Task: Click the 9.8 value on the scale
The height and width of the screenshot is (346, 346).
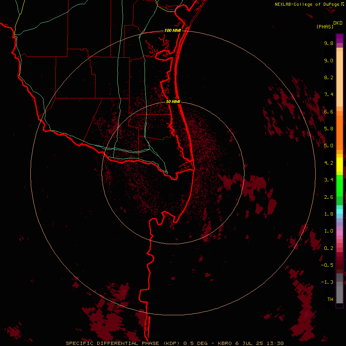Action: click(329, 43)
